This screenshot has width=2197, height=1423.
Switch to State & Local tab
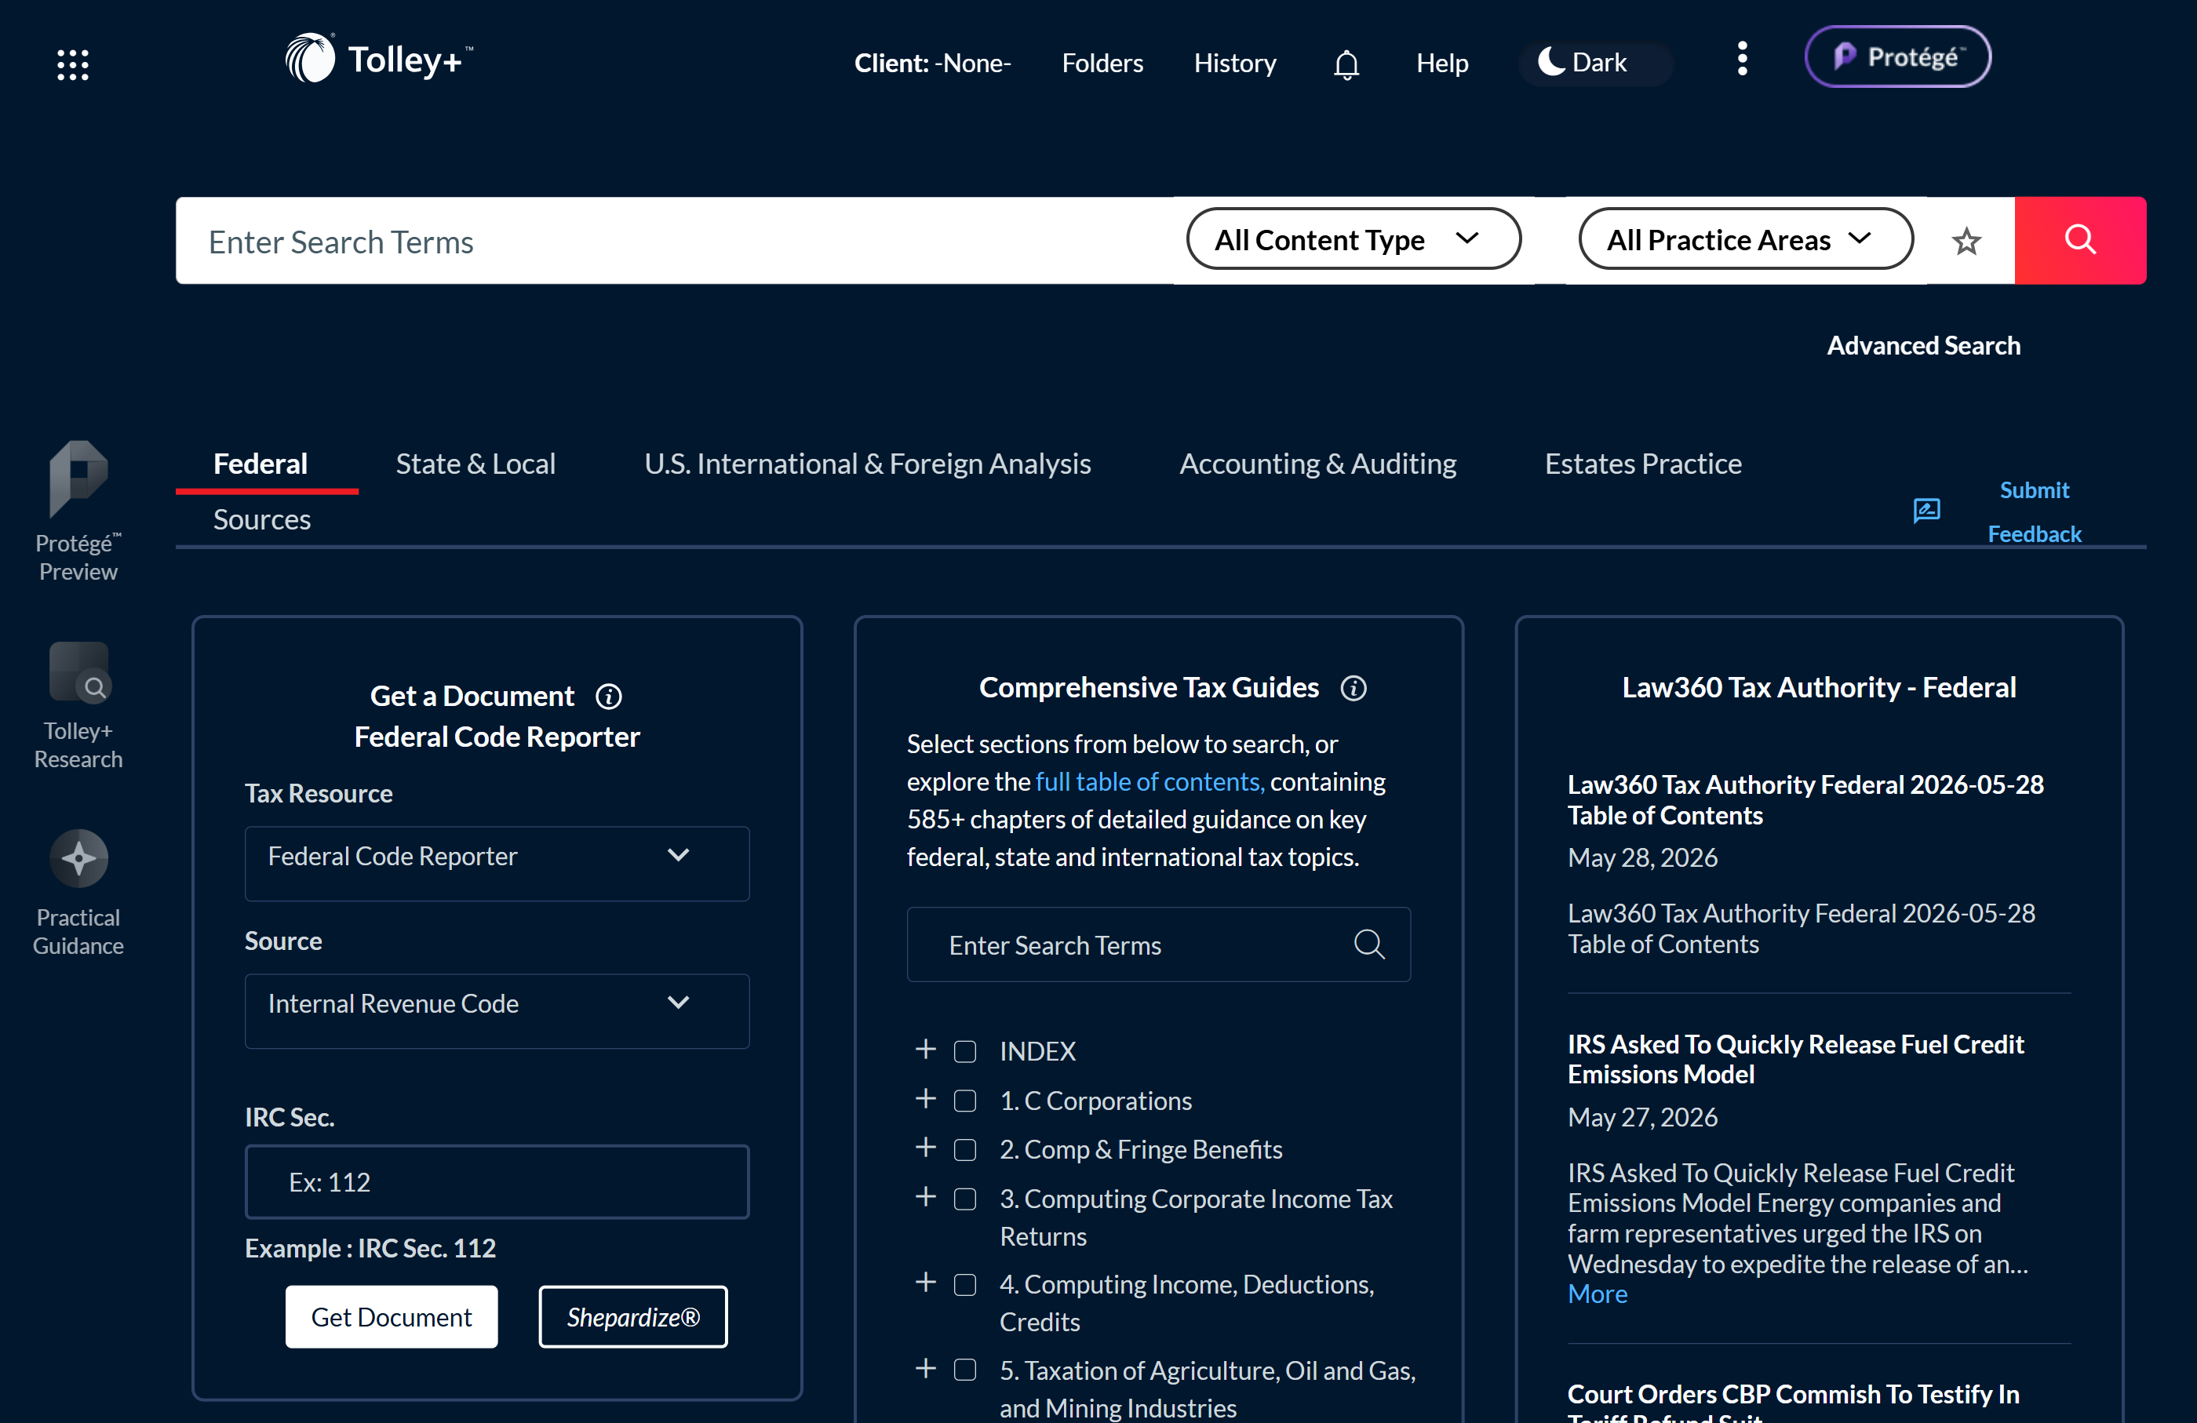pyautogui.click(x=475, y=464)
